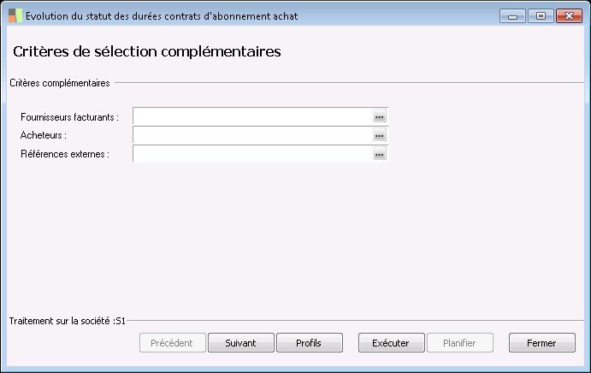The width and height of the screenshot is (591, 373).
Task: Go to the next step with Suivant
Action: (240, 343)
